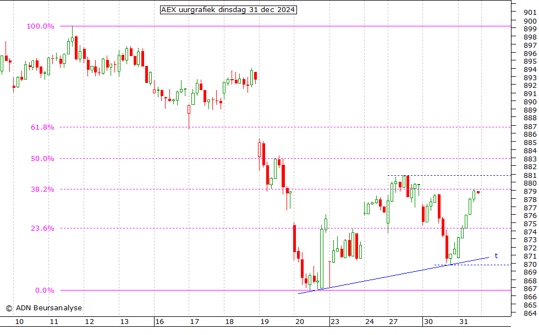Click date label 27 on the time axis

tap(393, 322)
